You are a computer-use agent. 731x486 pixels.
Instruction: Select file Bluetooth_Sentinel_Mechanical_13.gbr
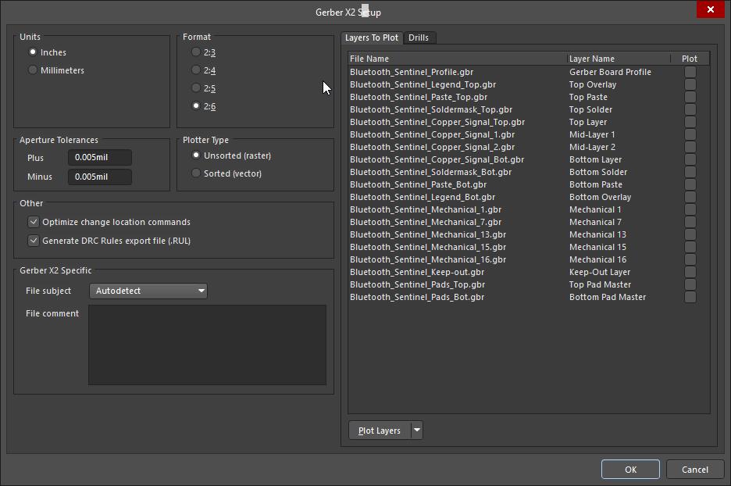(x=428, y=234)
